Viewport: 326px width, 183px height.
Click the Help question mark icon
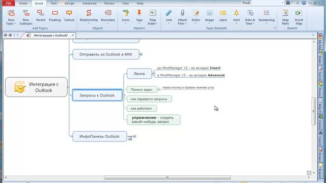click(304, 3)
